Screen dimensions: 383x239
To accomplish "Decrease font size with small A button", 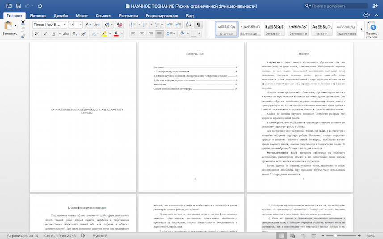I will [x=97, y=25].
